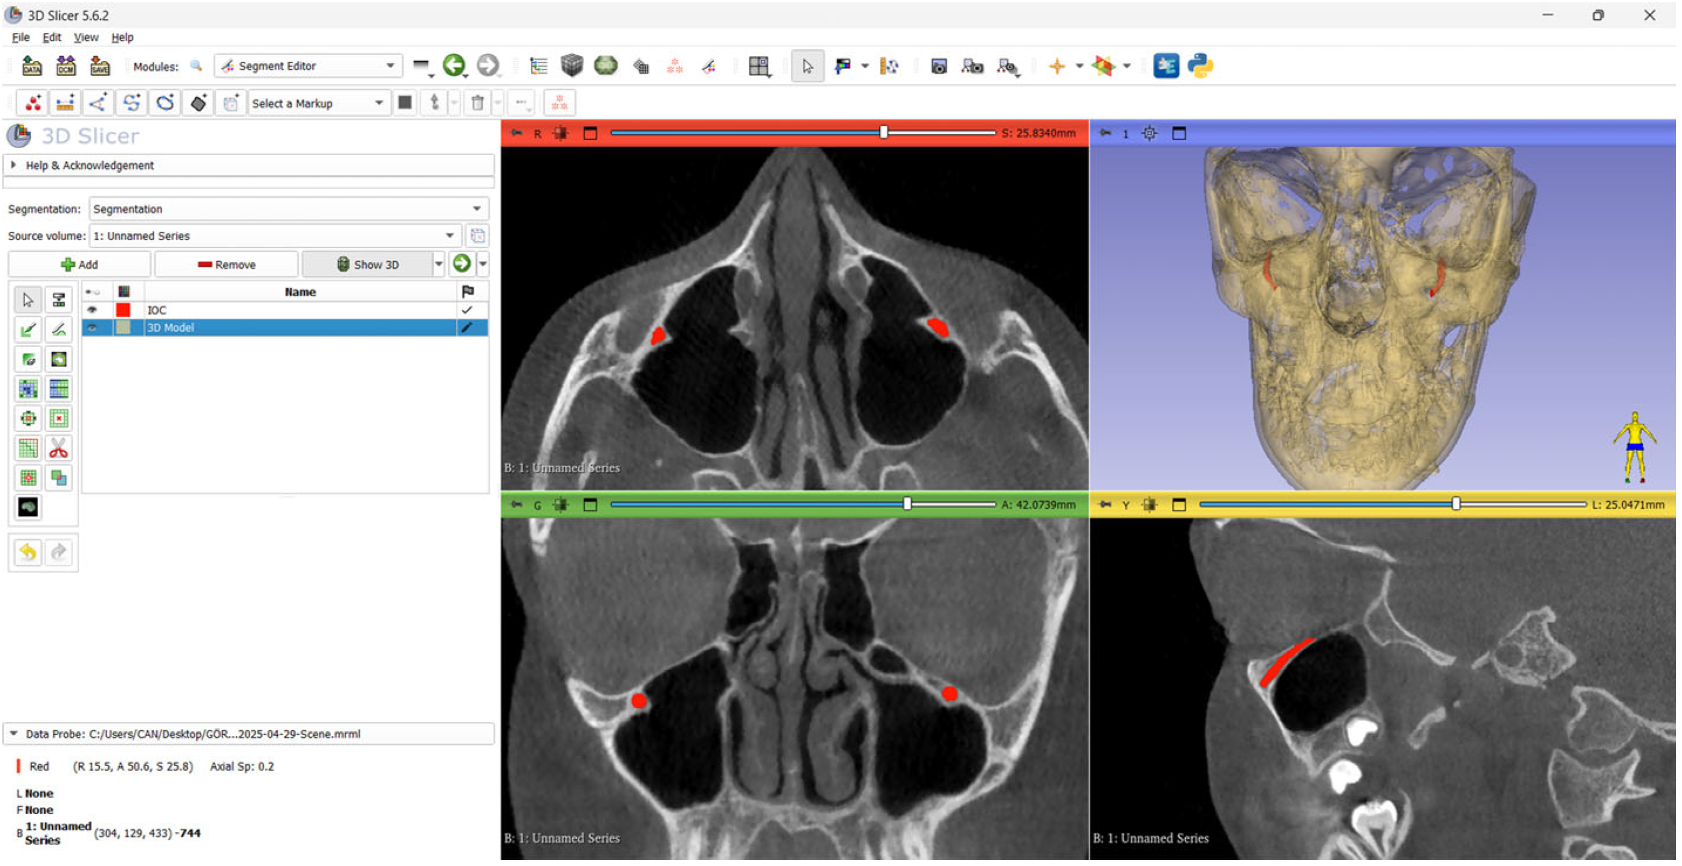The width and height of the screenshot is (1682, 866).
Task: Click the Add segment button
Action: coord(80,265)
